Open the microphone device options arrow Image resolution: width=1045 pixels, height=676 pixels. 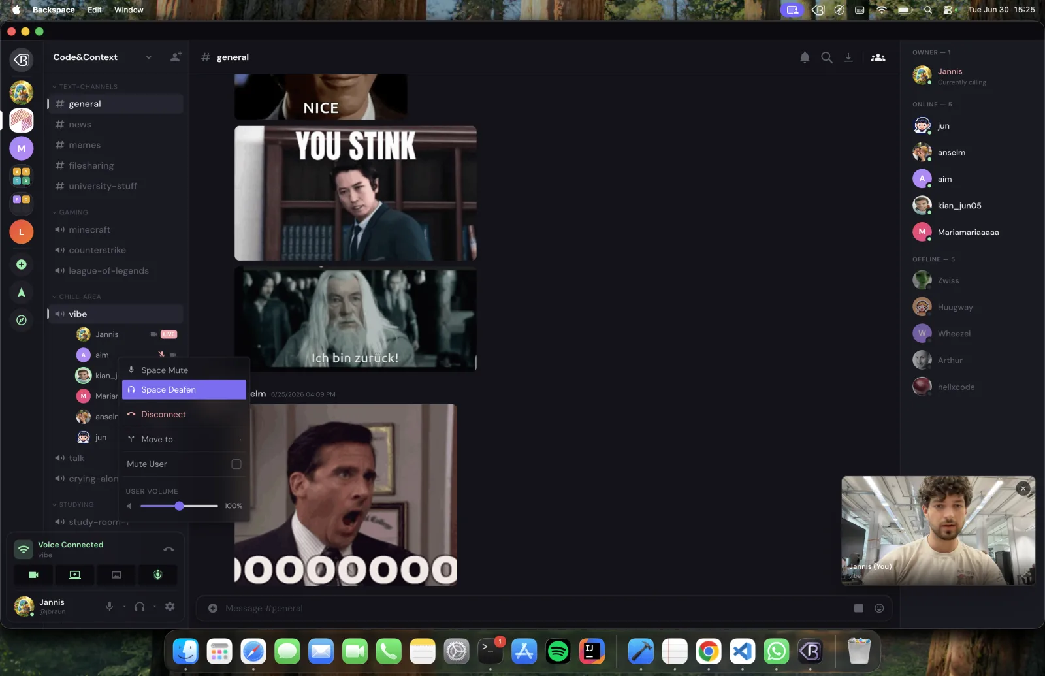point(124,606)
